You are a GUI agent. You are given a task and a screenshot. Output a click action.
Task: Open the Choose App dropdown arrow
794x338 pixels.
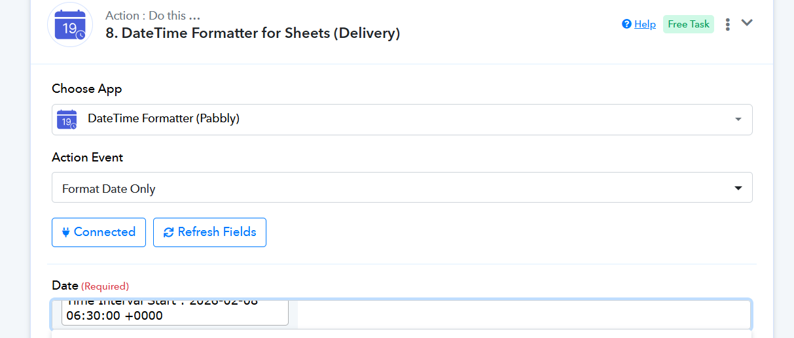738,119
